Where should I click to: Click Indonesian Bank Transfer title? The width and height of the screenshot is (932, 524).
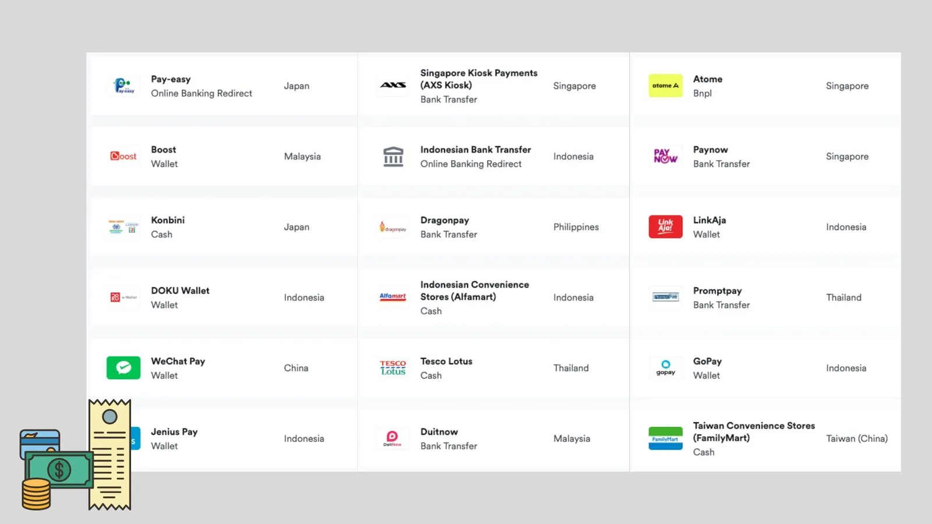[476, 150]
